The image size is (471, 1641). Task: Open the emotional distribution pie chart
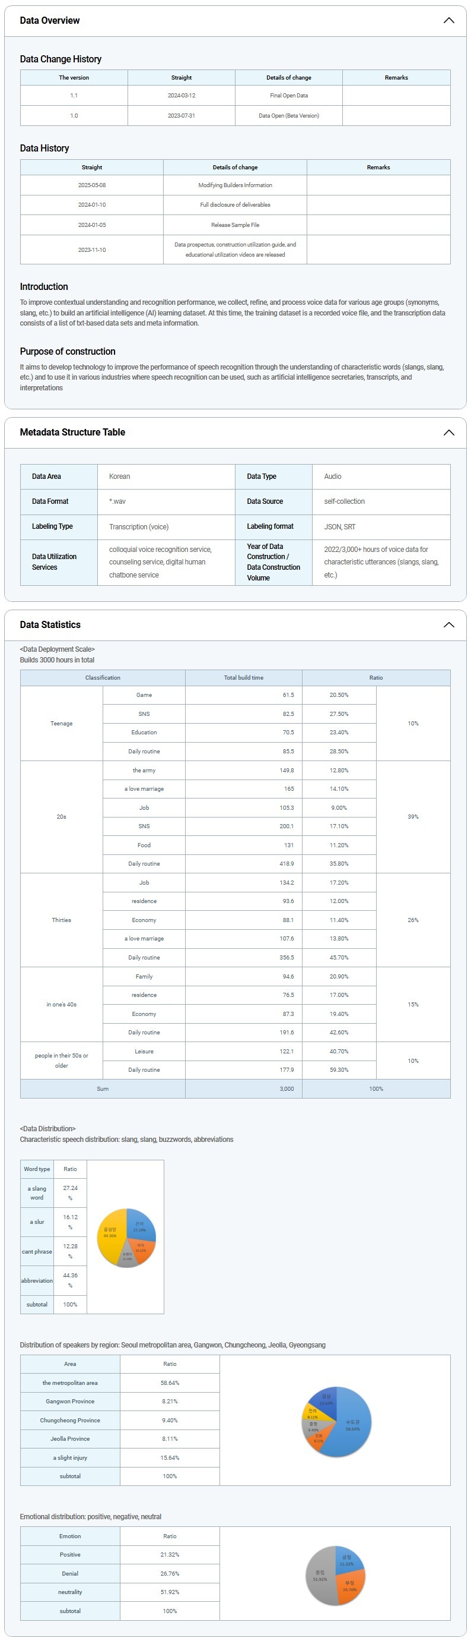pyautogui.click(x=335, y=1574)
